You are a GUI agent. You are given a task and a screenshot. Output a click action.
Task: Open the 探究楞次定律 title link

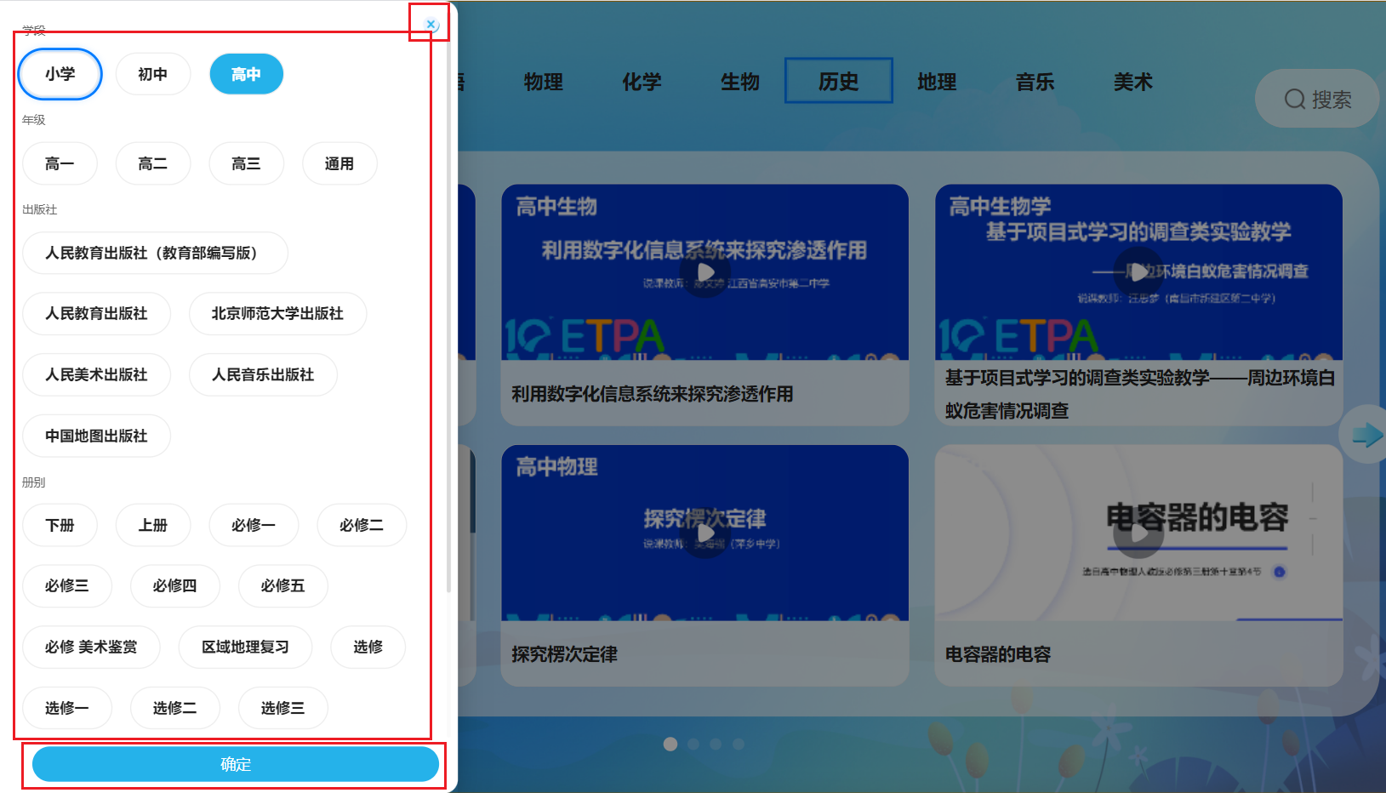click(565, 654)
